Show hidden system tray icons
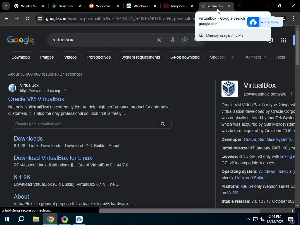 click(248, 219)
